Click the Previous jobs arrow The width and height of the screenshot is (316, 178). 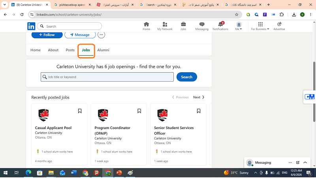click(180, 97)
